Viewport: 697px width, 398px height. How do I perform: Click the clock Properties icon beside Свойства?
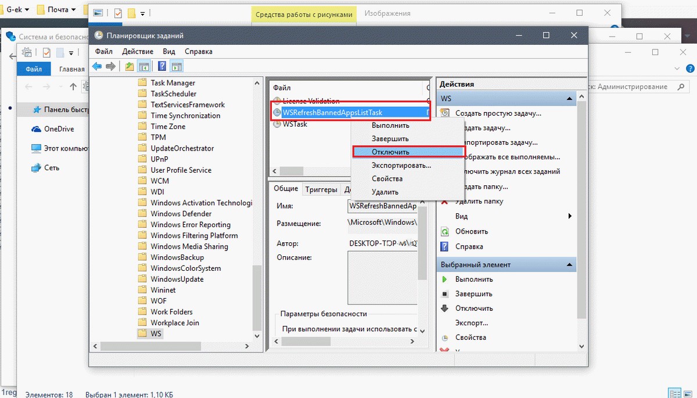445,338
